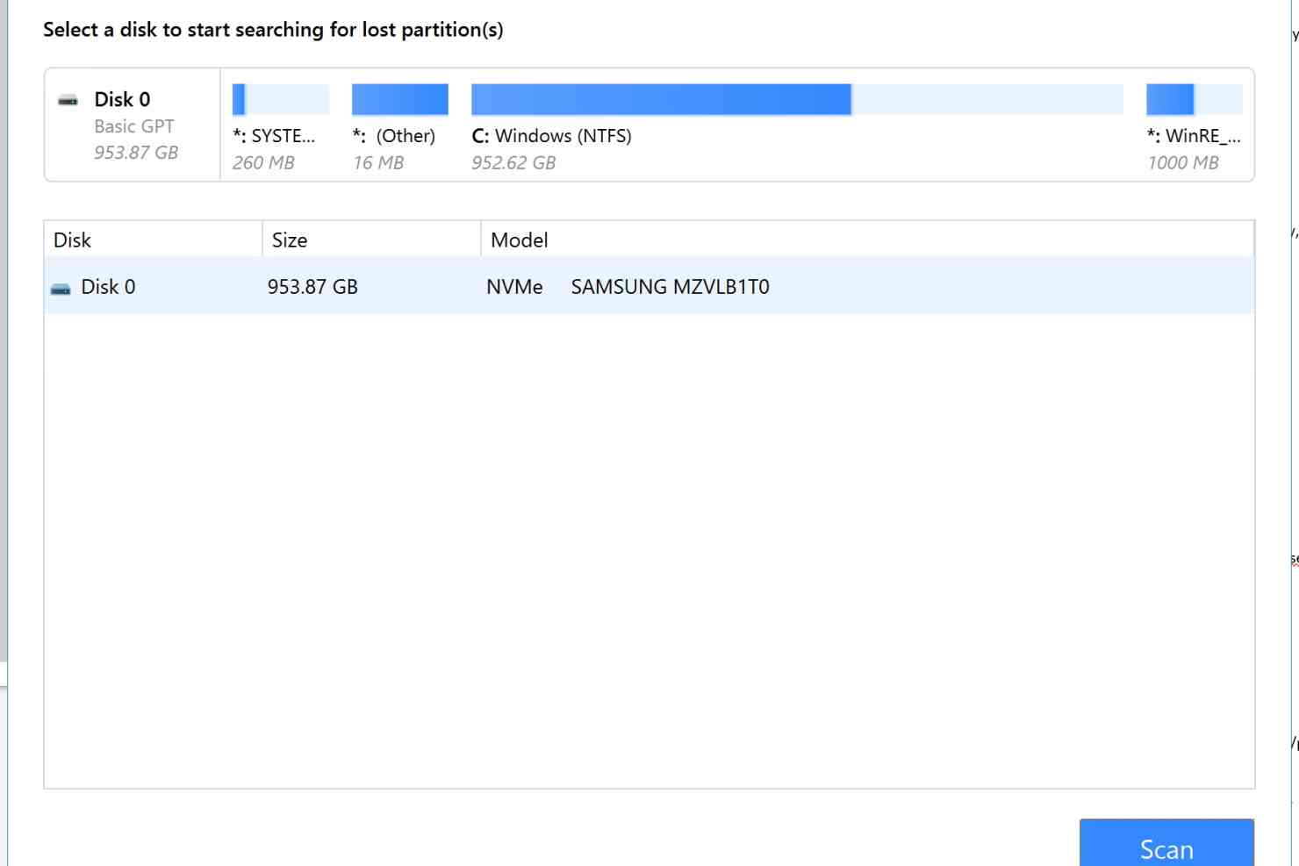Select the 16 MB Other partition bar
1299x866 pixels.
[x=399, y=100]
